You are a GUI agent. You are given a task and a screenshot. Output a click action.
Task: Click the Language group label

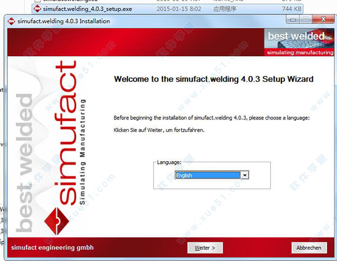pyautogui.click(x=169, y=162)
